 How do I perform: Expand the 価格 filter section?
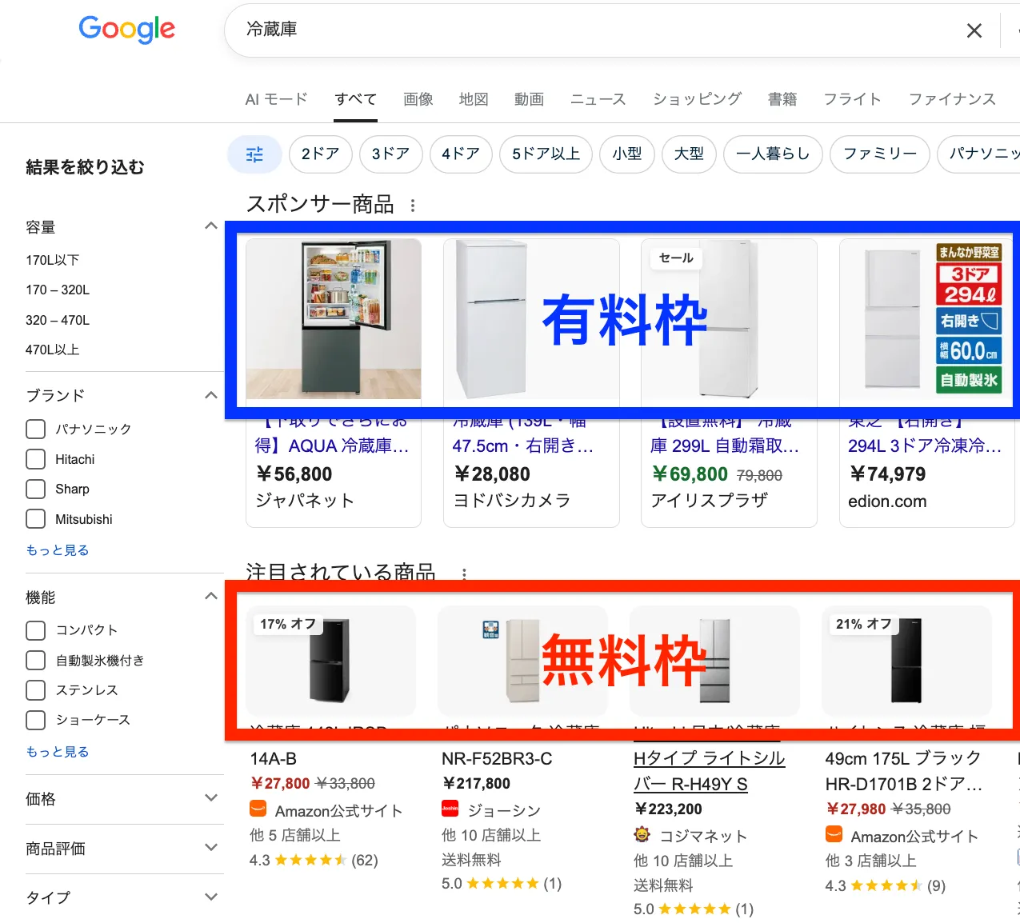[211, 798]
